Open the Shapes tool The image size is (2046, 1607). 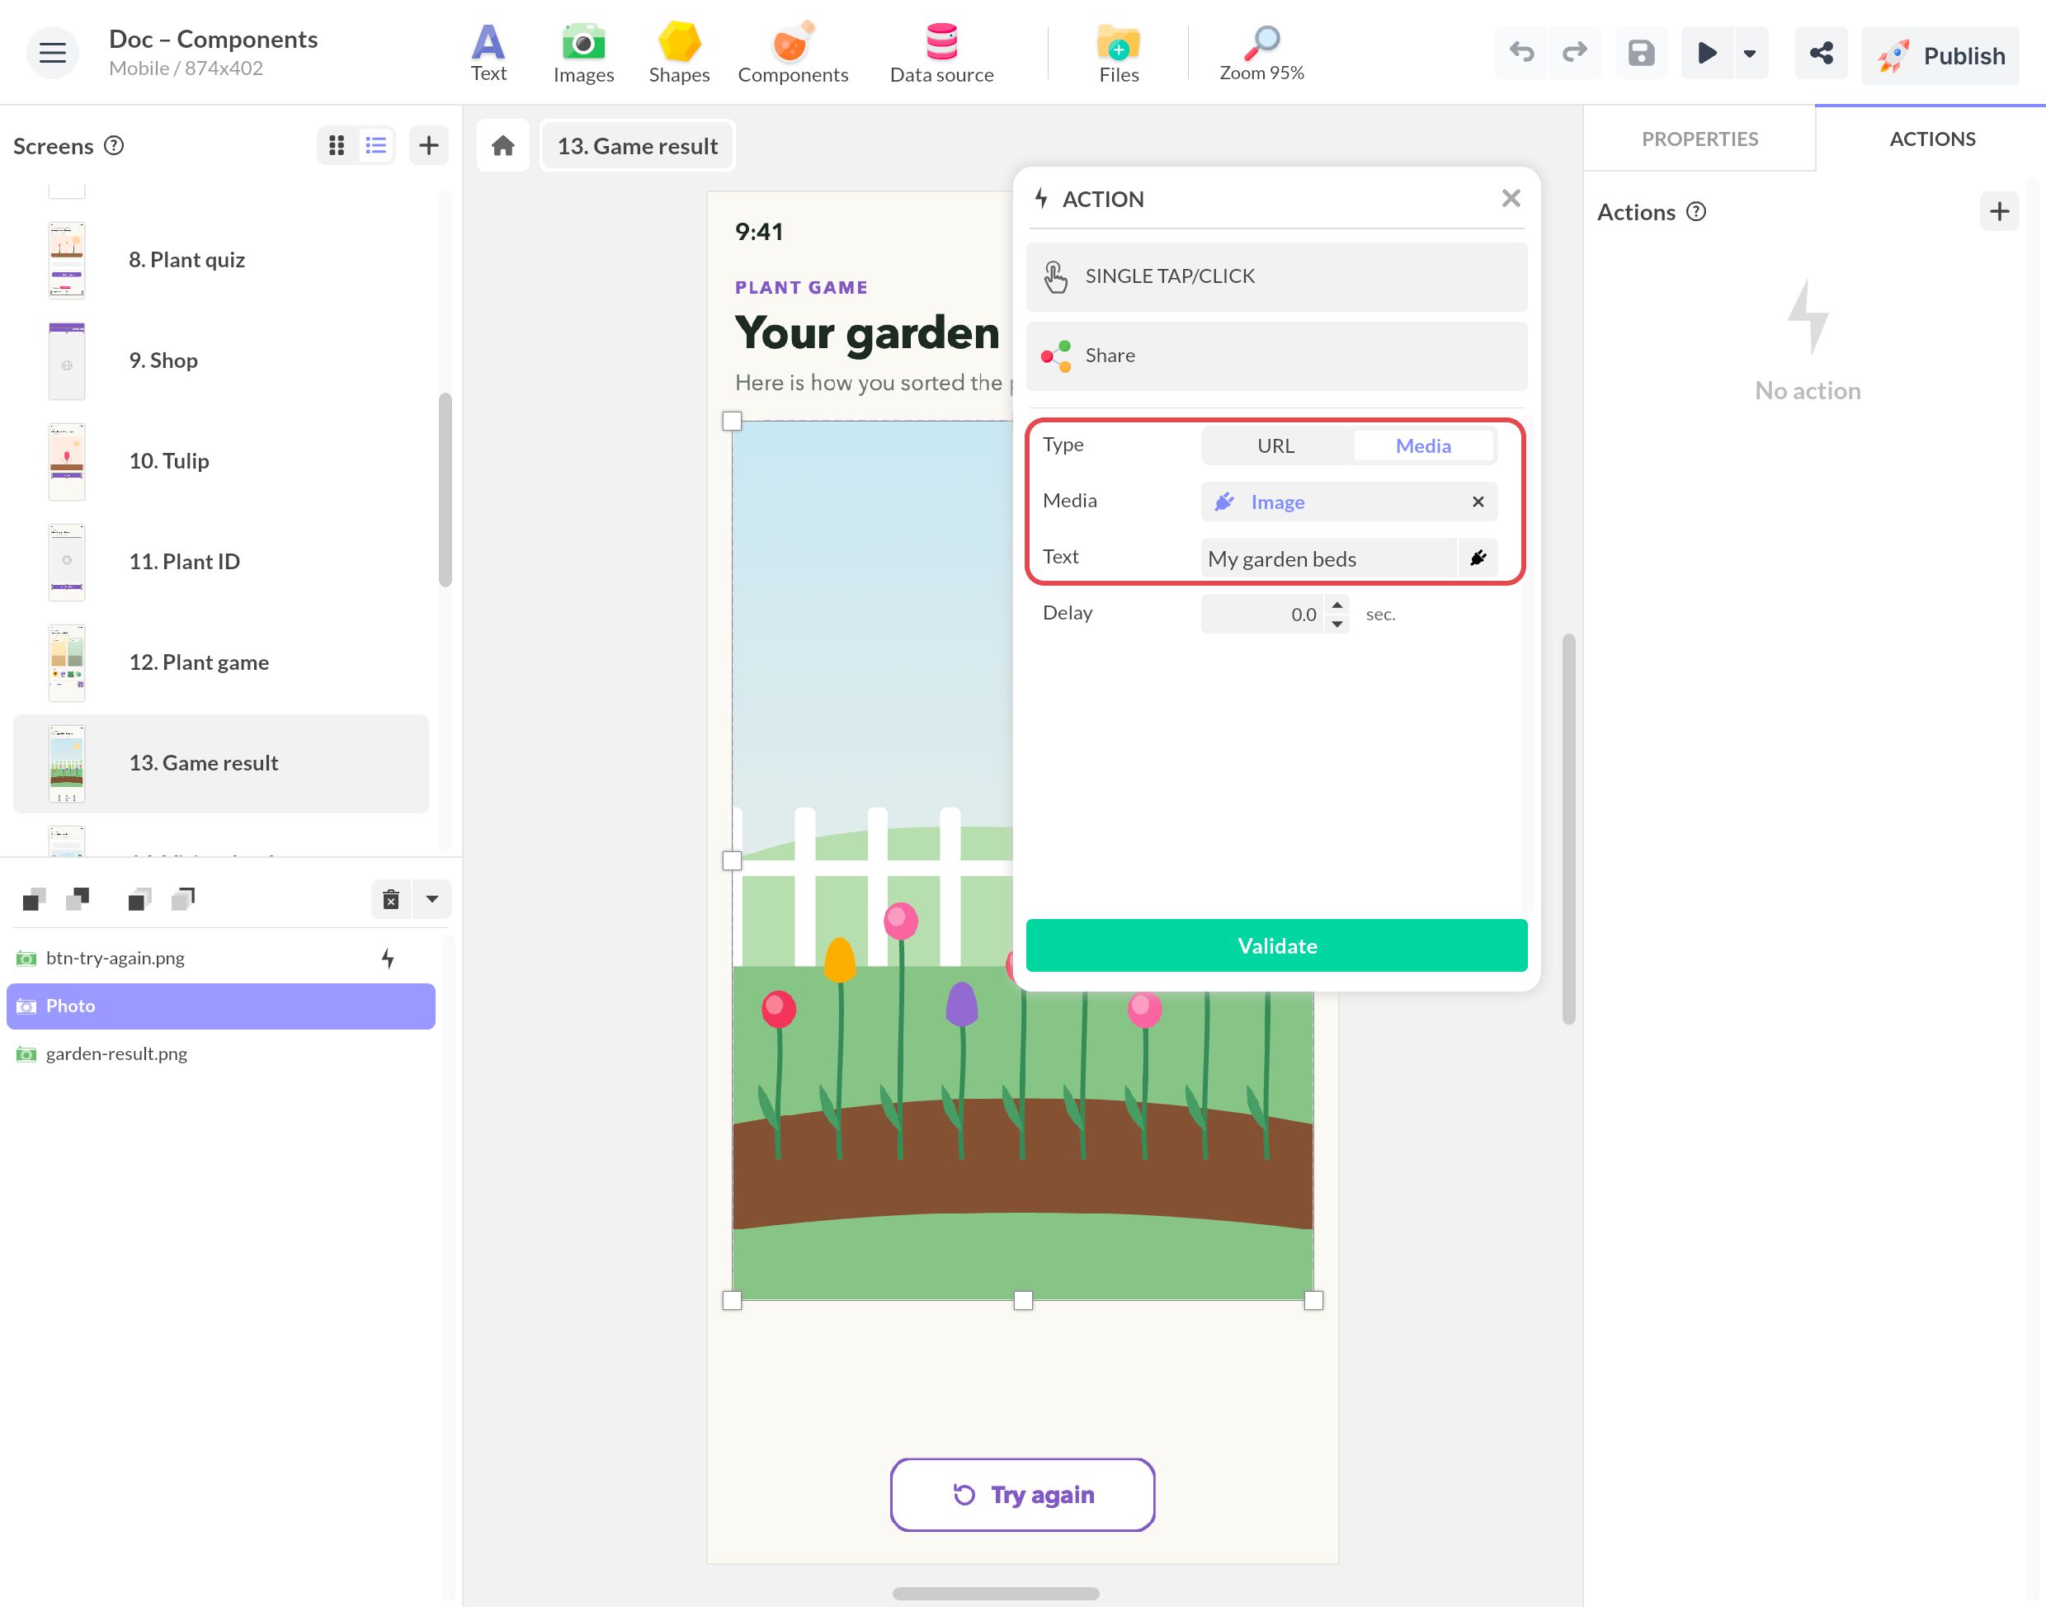(678, 53)
